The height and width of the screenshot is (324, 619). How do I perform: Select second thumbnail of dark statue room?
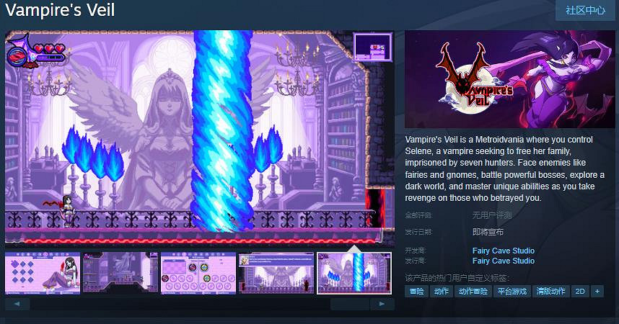coord(120,273)
